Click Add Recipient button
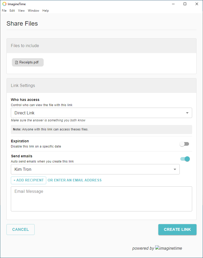Viewport: 203px width, 258px height. (28, 180)
